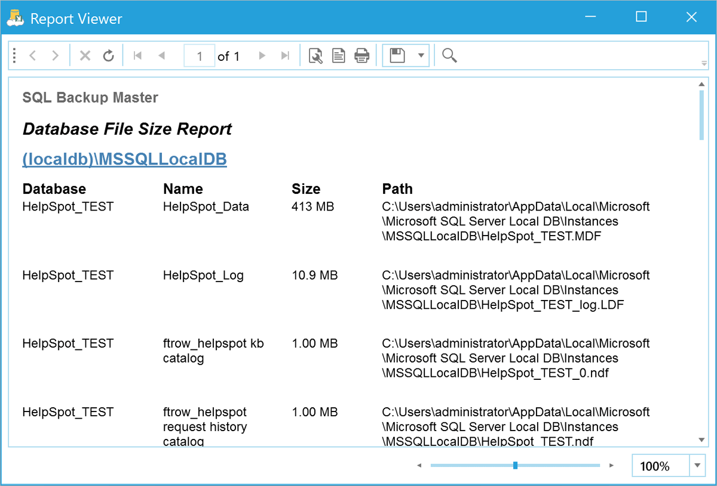The height and width of the screenshot is (486, 717).
Task: Click the 100% zoom combo box
Action: (x=669, y=466)
